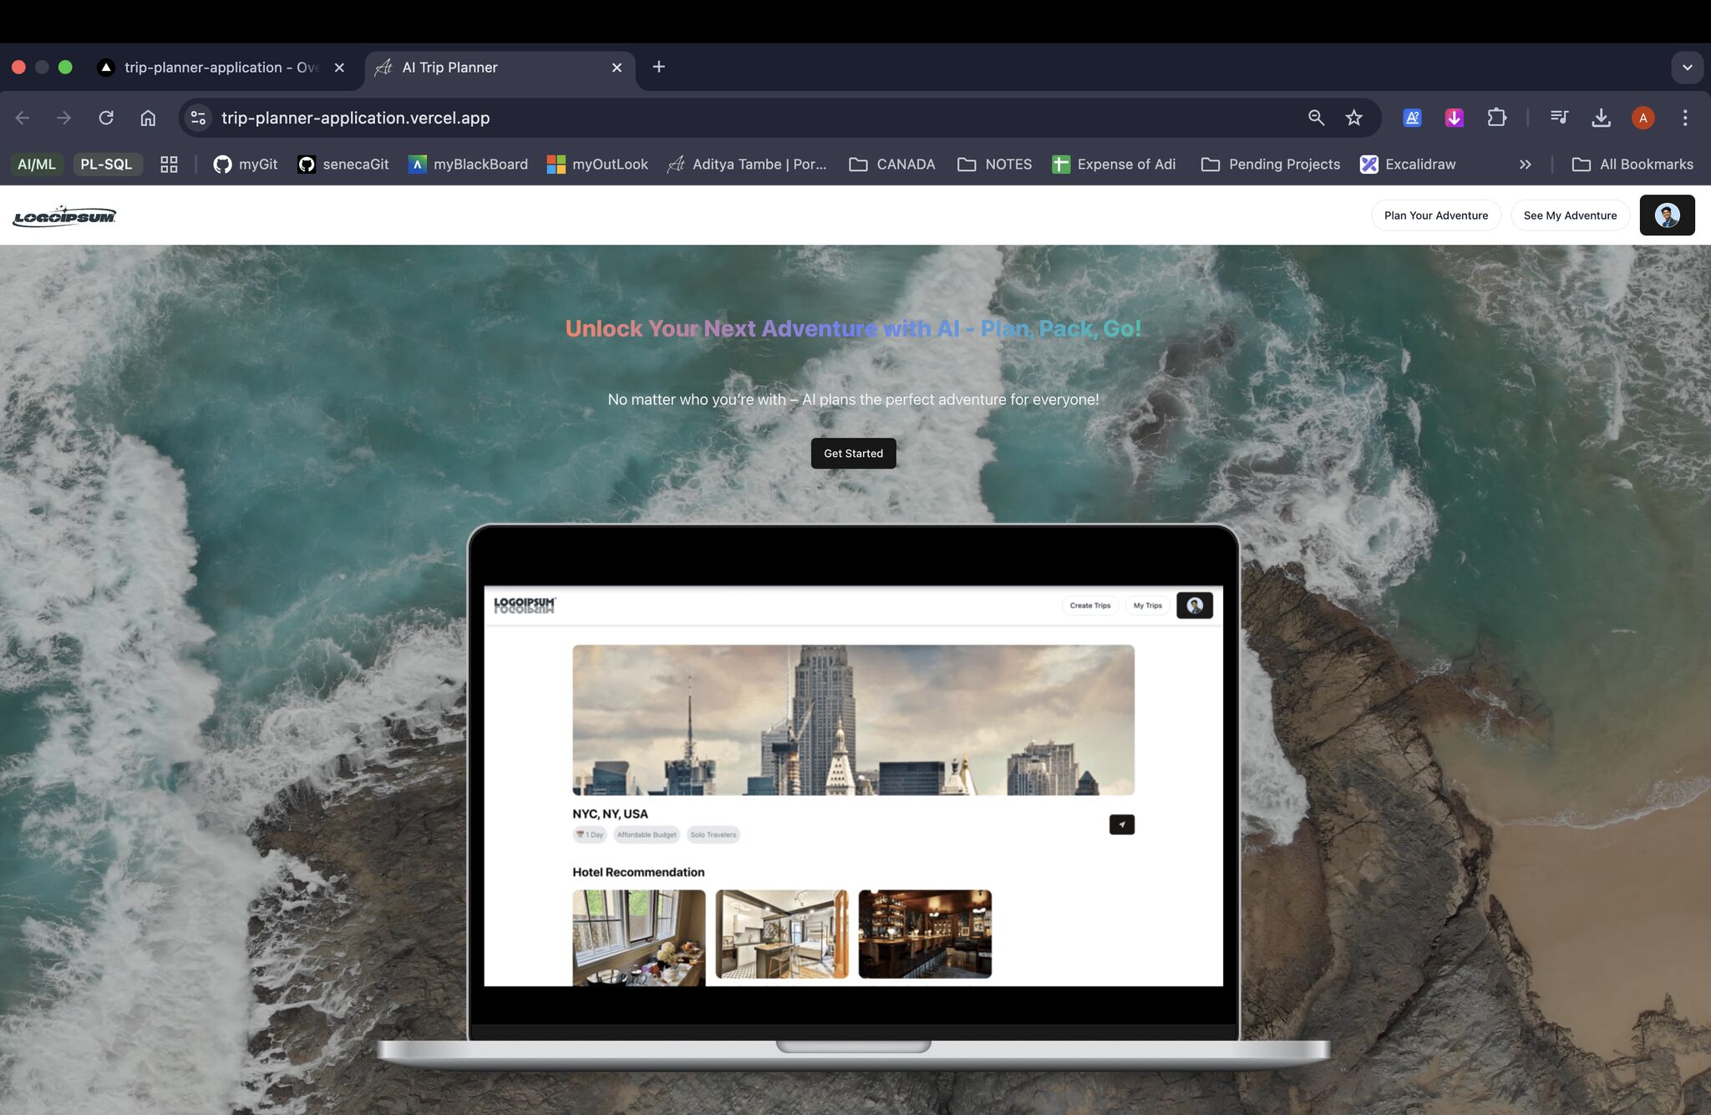
Task: Switch to the trip-planner-application GitHub tab
Action: click(x=221, y=67)
